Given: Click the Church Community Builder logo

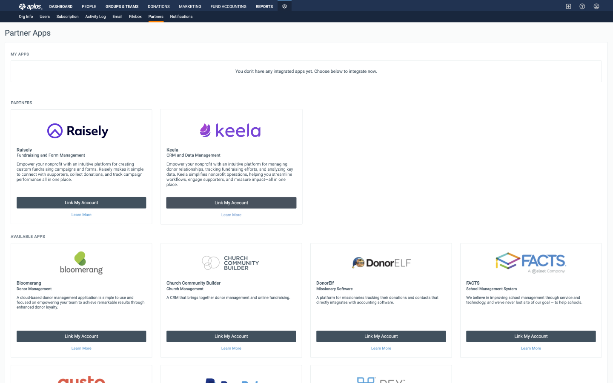Looking at the screenshot, I should (230, 263).
